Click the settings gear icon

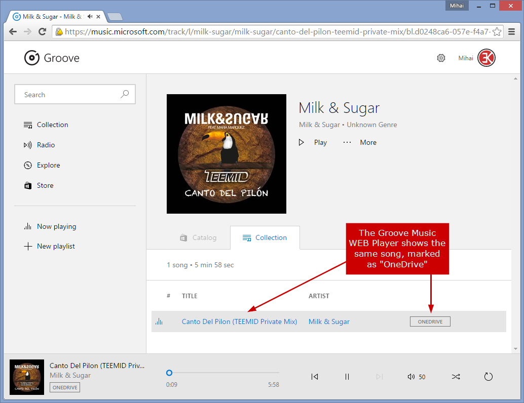(441, 58)
